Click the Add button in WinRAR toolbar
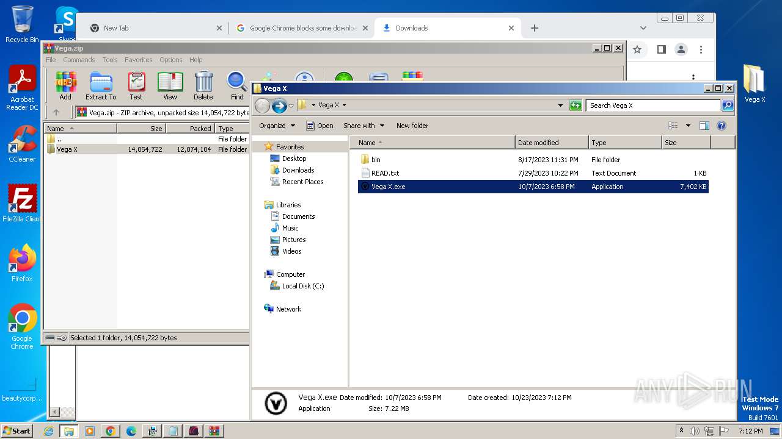This screenshot has width=782, height=439. (65, 86)
